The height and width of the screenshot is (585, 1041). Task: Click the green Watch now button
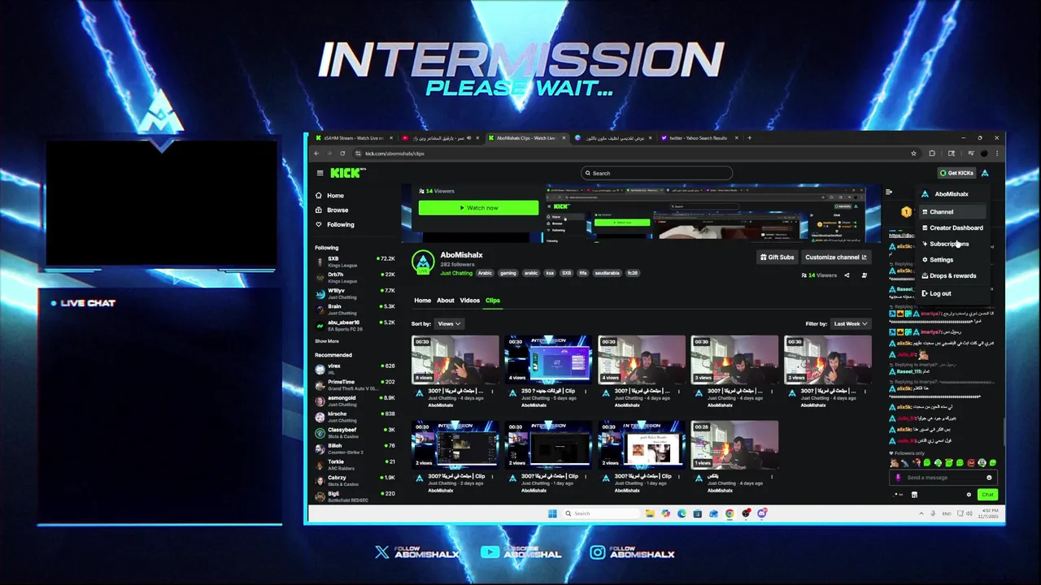click(478, 208)
